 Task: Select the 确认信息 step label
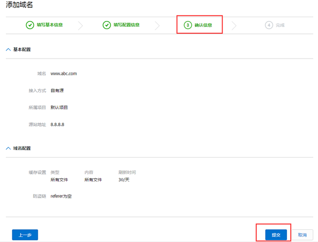(x=203, y=25)
